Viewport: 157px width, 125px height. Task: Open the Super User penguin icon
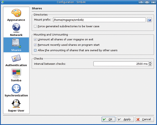click(x=16, y=104)
